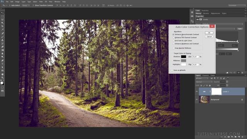Open the Opacity dropdown arrow in Layers panel
The height and width of the screenshot is (139, 247).
(227, 82)
